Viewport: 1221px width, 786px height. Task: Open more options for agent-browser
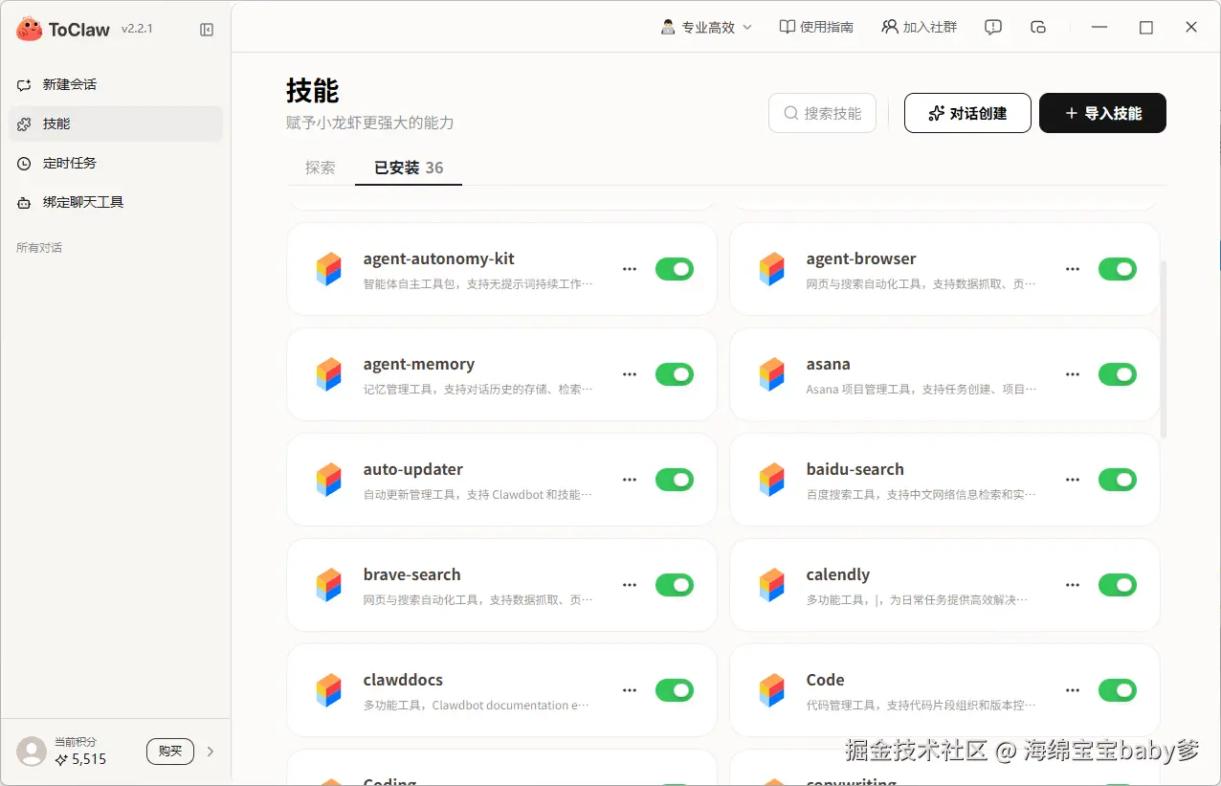coord(1073,269)
